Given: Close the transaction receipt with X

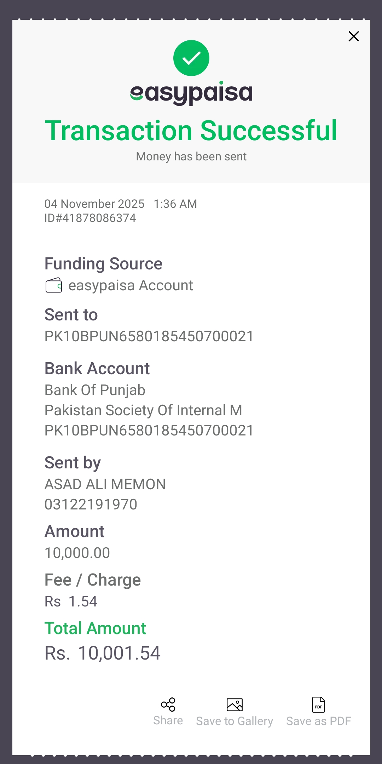Looking at the screenshot, I should pos(354,36).
